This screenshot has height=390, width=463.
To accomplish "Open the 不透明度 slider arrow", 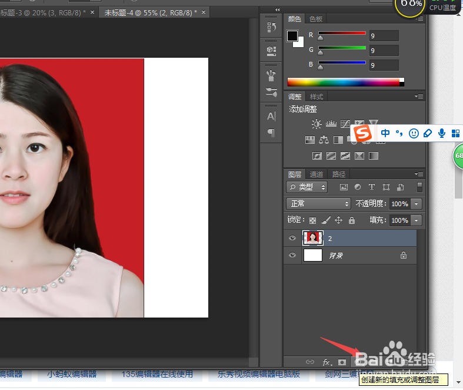I will pyautogui.click(x=417, y=204).
